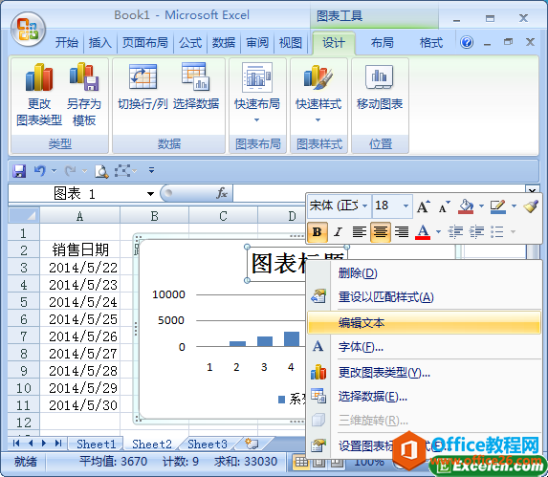Open the font size 18 dropdown
The height and width of the screenshot is (477, 548).
[x=406, y=206]
